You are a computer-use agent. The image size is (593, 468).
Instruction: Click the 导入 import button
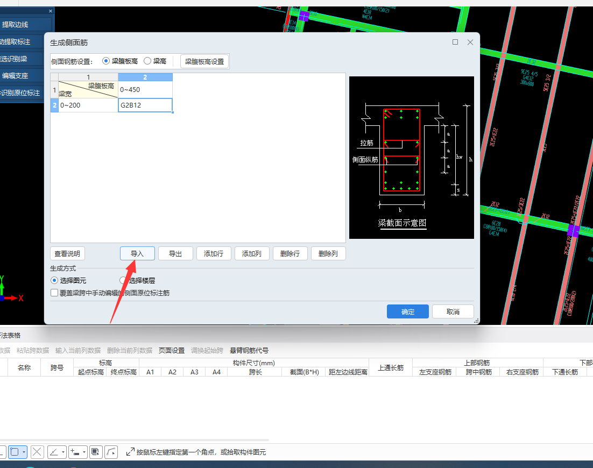[137, 253]
